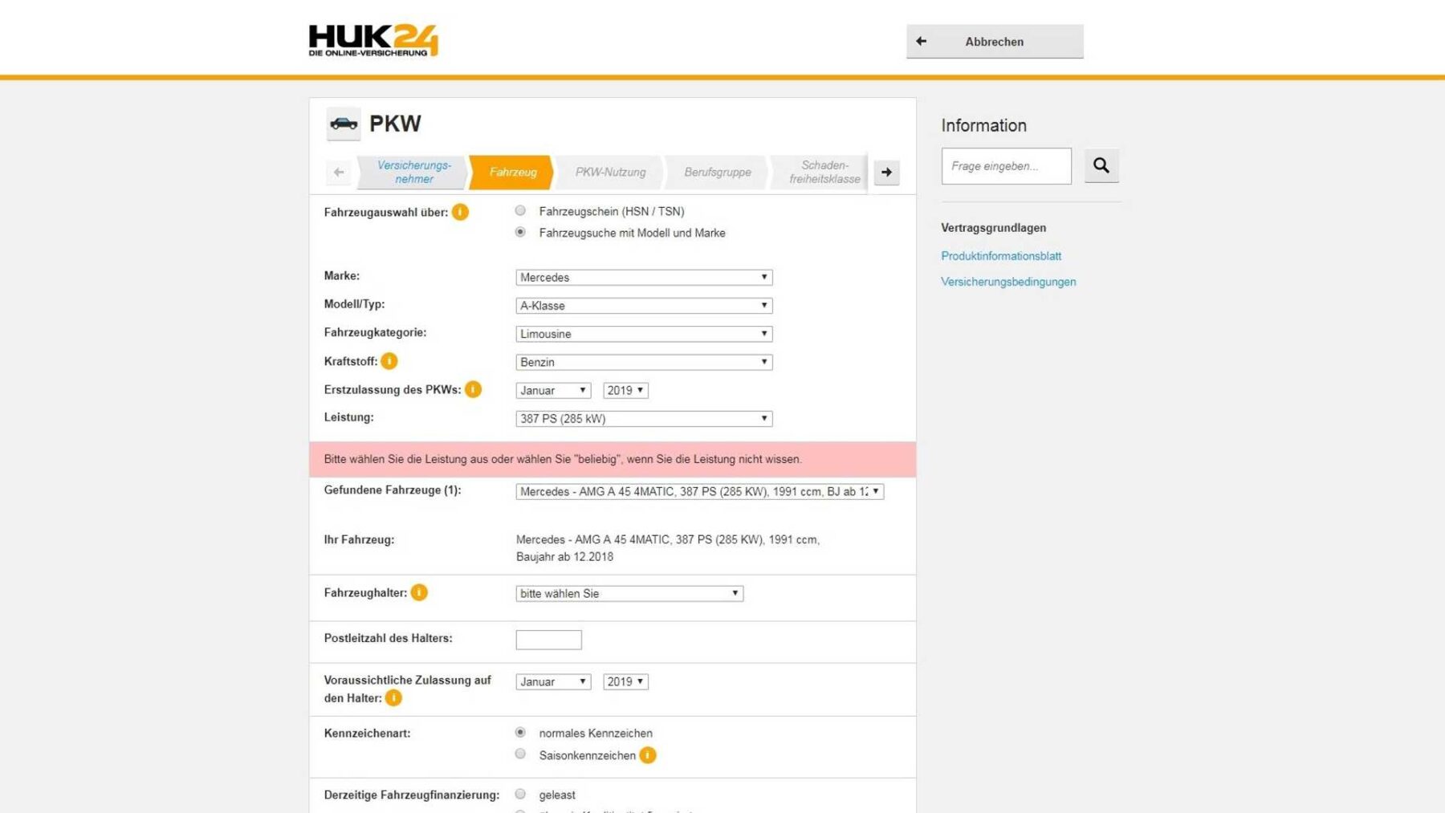The width and height of the screenshot is (1445, 813).
Task: Open the Voraussichtliche Zulassung month dropdown
Action: (553, 681)
